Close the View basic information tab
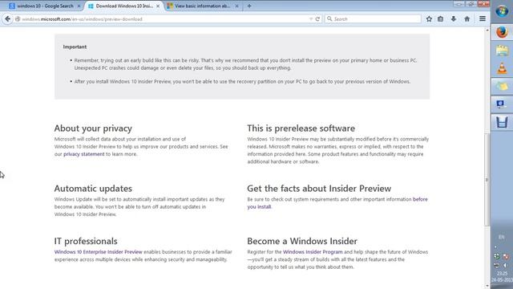Screen dimensions: 513x289 [237, 6]
